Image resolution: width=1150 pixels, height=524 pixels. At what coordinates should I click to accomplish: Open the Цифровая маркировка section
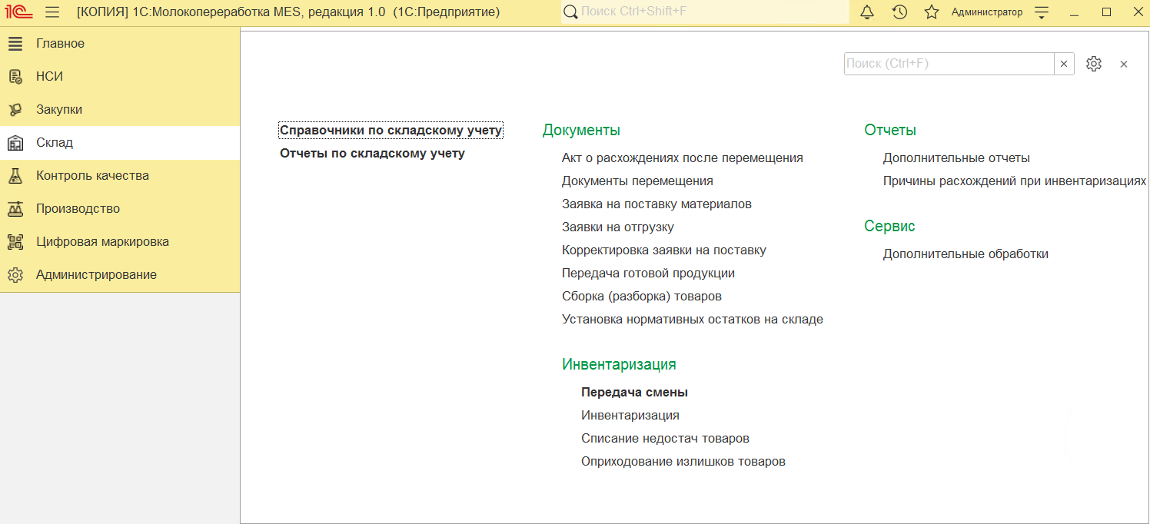102,241
